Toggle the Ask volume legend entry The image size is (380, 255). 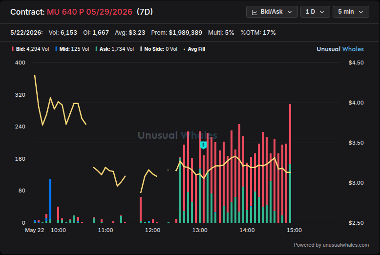115,49
